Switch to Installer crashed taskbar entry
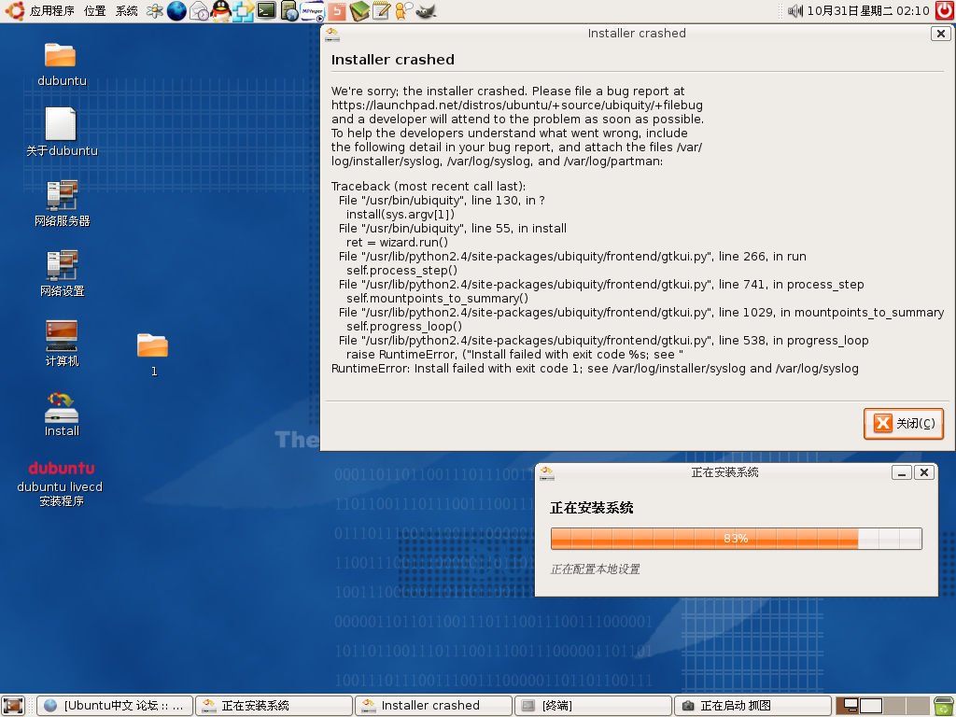This screenshot has height=717, width=956. coord(434,706)
